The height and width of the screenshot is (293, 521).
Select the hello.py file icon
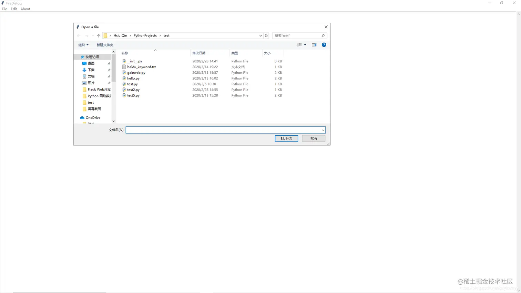[124, 78]
